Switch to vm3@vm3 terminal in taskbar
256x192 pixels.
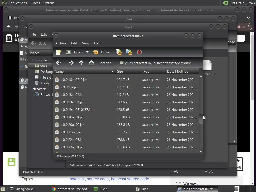[x=22, y=189]
